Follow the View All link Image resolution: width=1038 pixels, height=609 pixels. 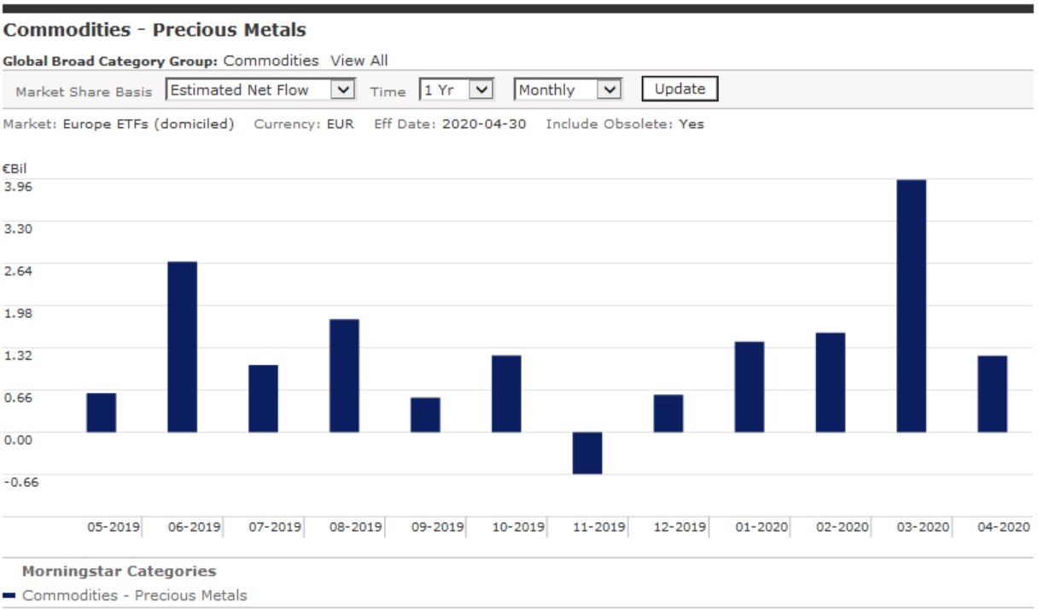coord(359,61)
